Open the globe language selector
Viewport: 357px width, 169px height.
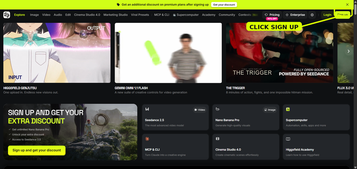point(312,15)
